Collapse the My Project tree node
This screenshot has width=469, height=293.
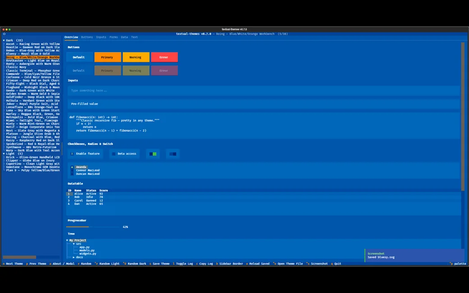(x=67, y=240)
